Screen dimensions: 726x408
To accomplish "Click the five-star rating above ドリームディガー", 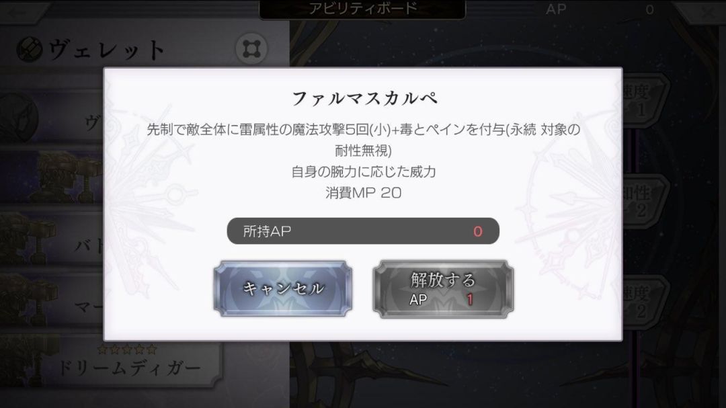I will 127,349.
